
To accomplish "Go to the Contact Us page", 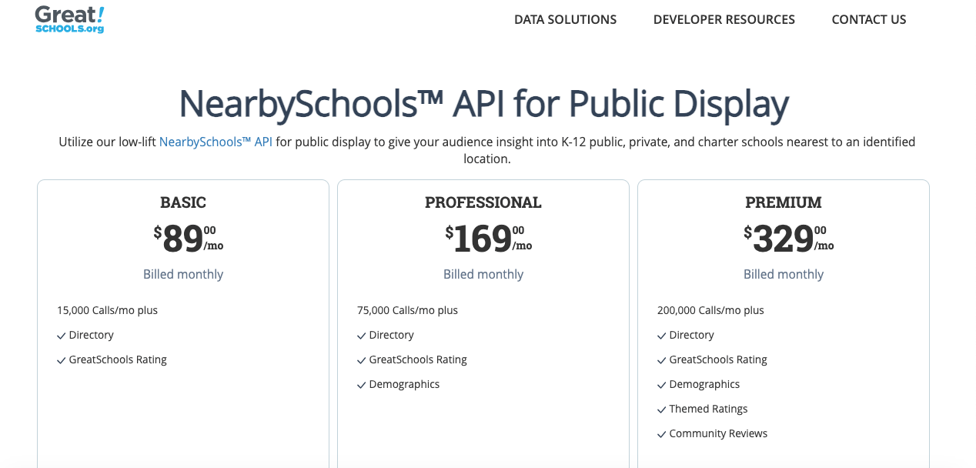I will pos(868,20).
